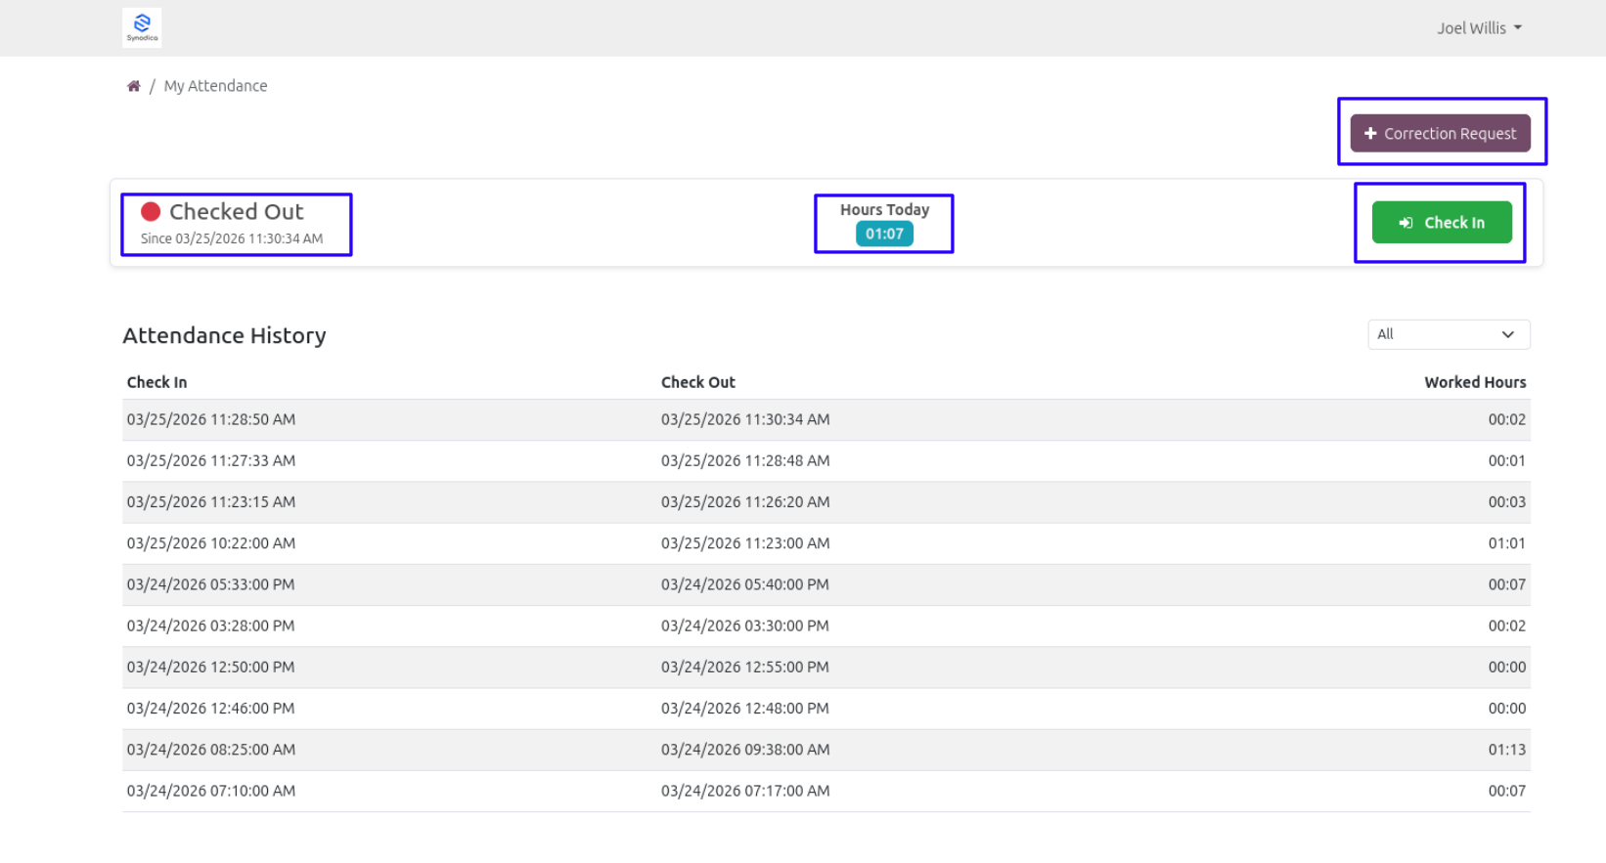The height and width of the screenshot is (863, 1606).
Task: Click the Worked Hours column header
Action: coord(1475,382)
